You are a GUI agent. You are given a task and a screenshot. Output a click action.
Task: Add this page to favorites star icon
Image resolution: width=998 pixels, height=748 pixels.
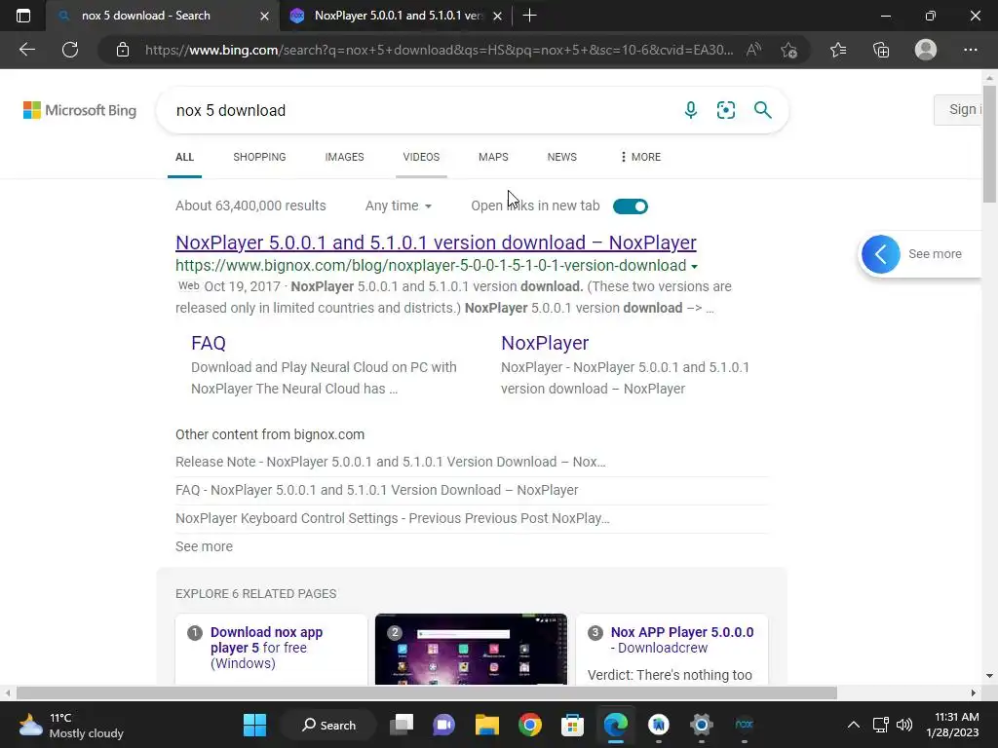(x=788, y=50)
